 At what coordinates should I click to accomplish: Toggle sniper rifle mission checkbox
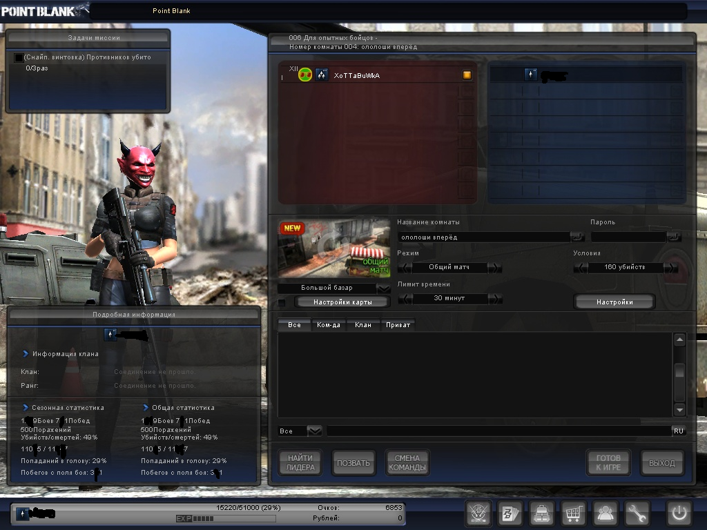pos(19,58)
